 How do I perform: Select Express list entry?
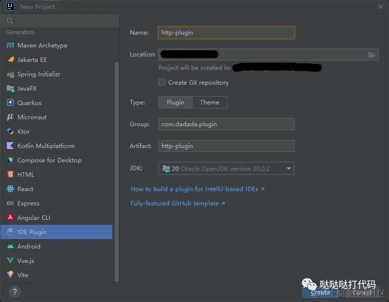pyautogui.click(x=56, y=203)
